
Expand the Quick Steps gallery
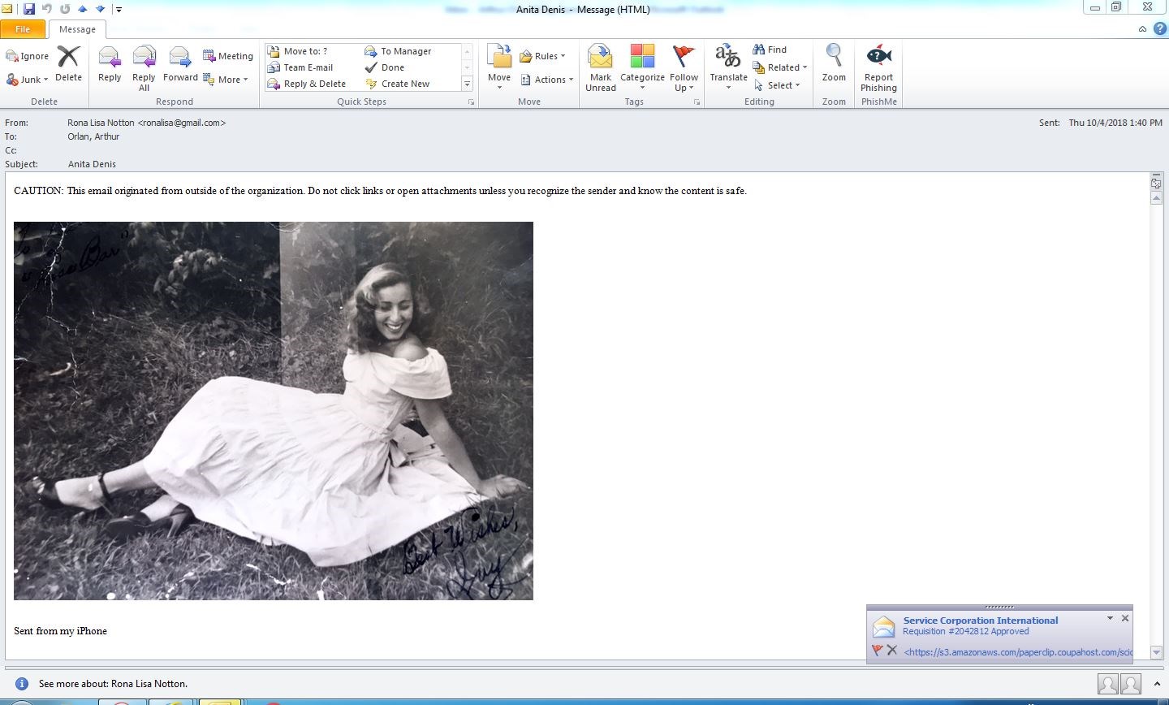point(467,84)
